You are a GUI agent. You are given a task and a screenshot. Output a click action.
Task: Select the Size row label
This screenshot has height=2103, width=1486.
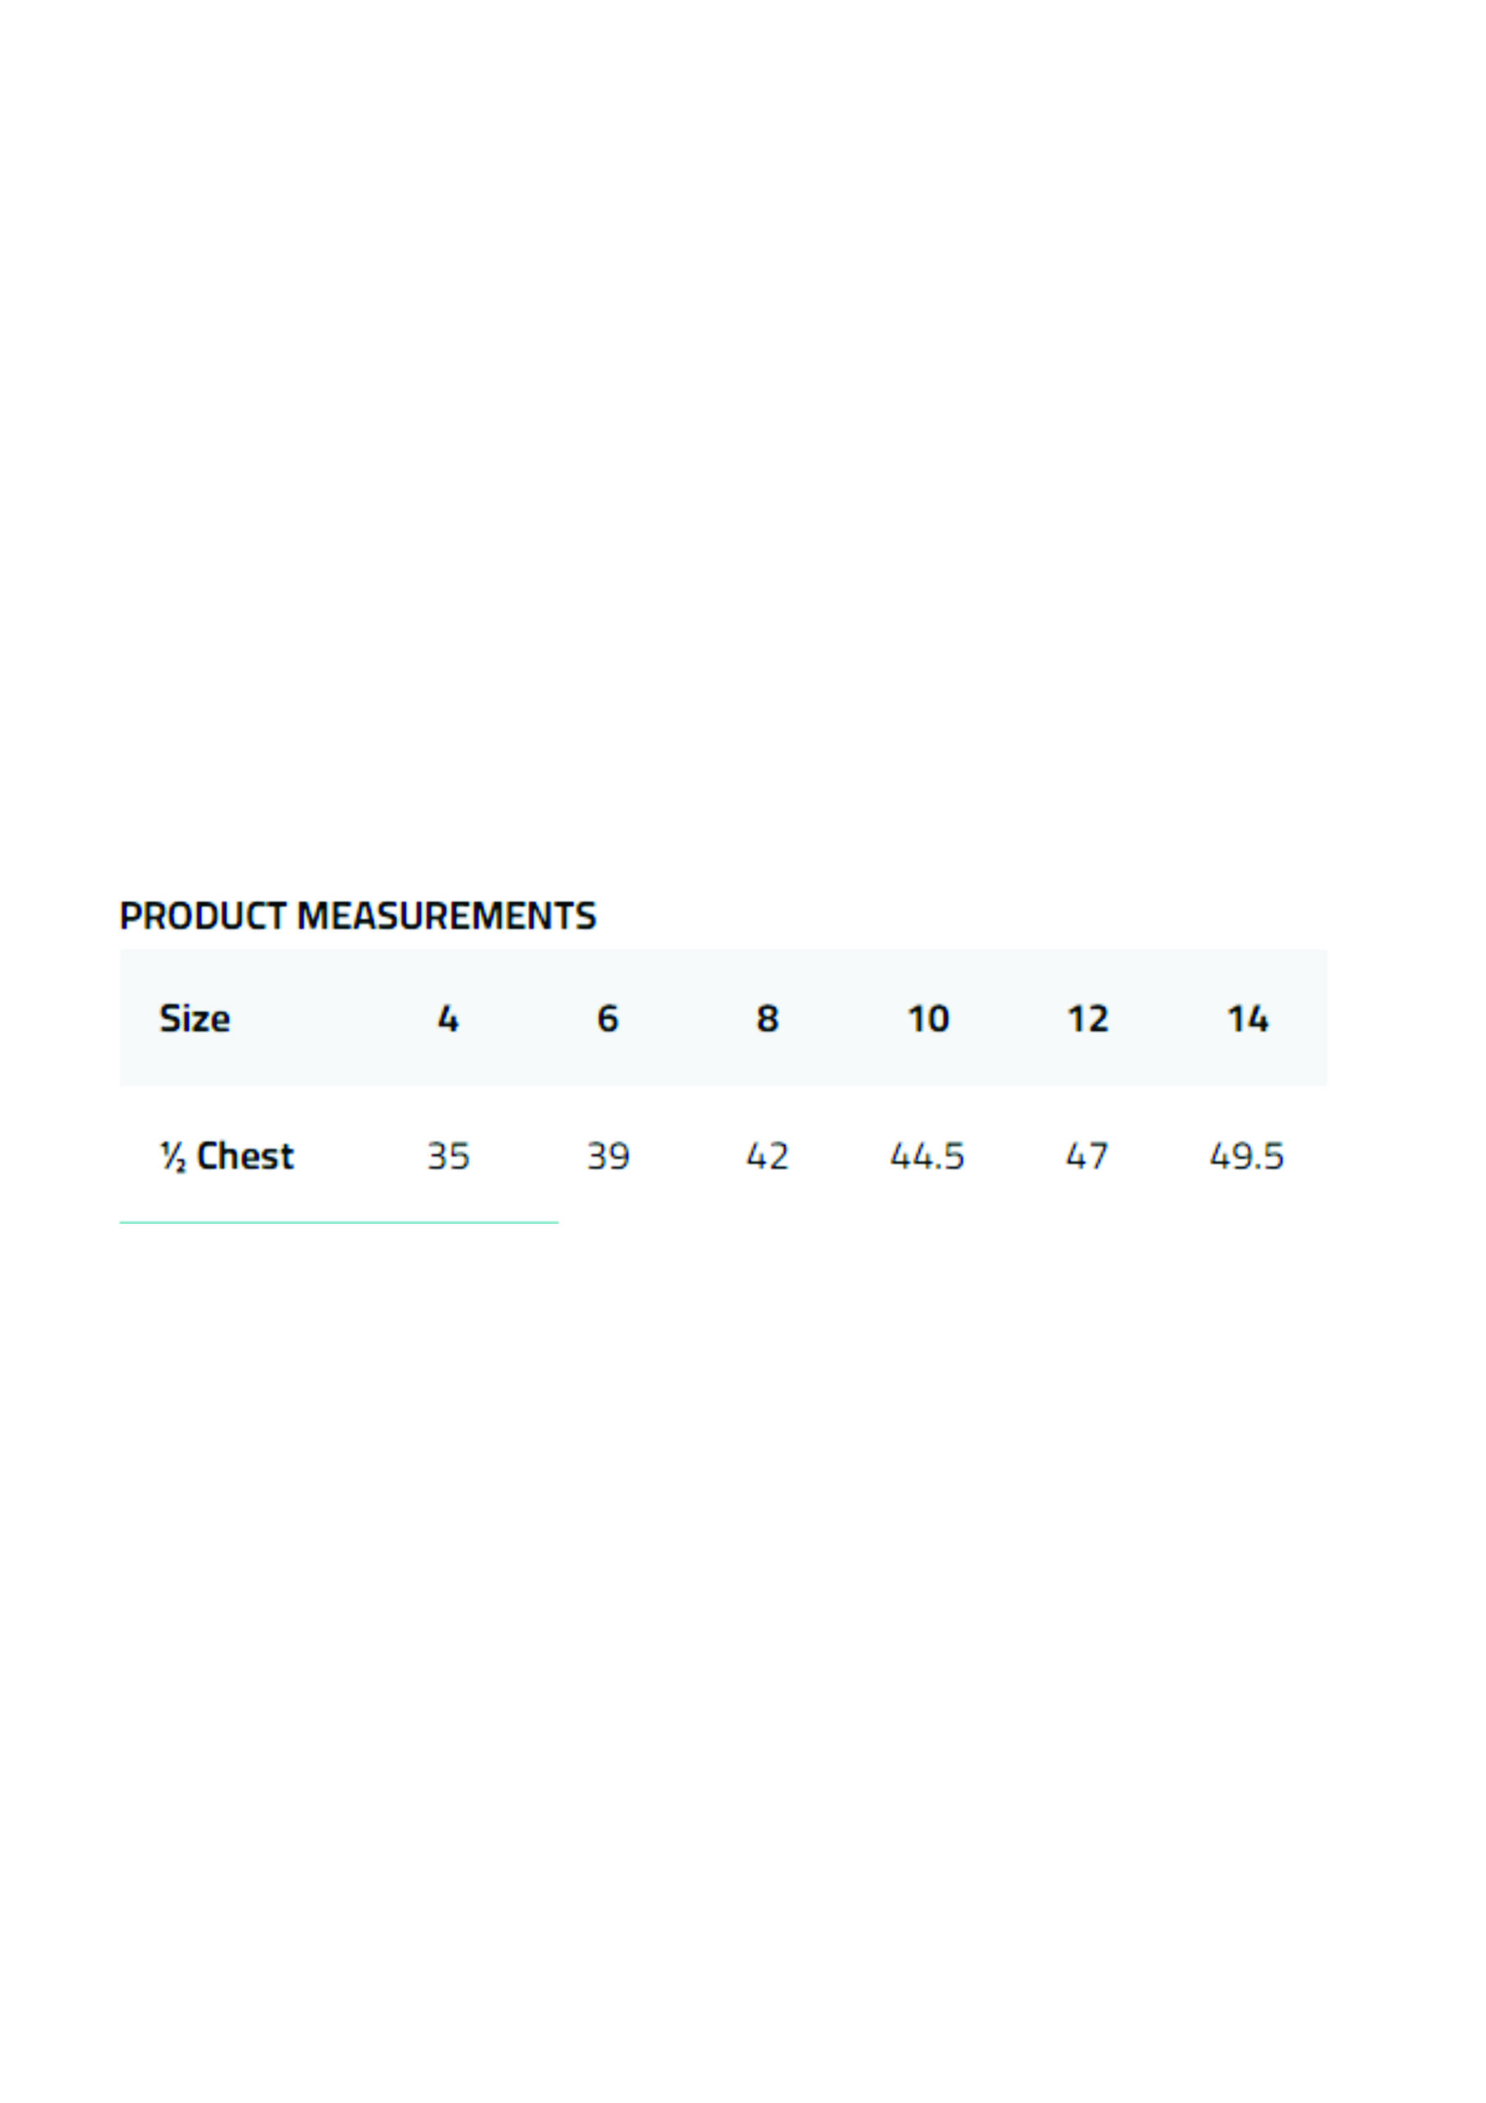tap(194, 1019)
